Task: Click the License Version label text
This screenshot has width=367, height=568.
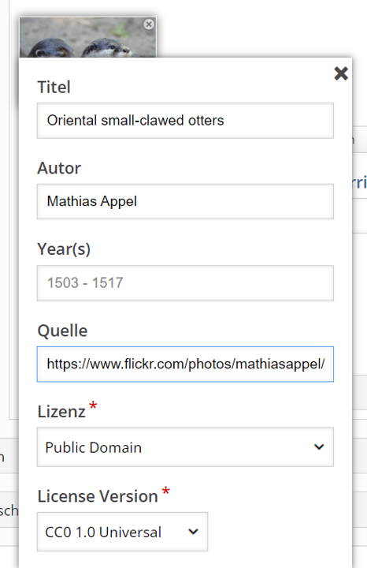Action: pyautogui.click(x=98, y=496)
